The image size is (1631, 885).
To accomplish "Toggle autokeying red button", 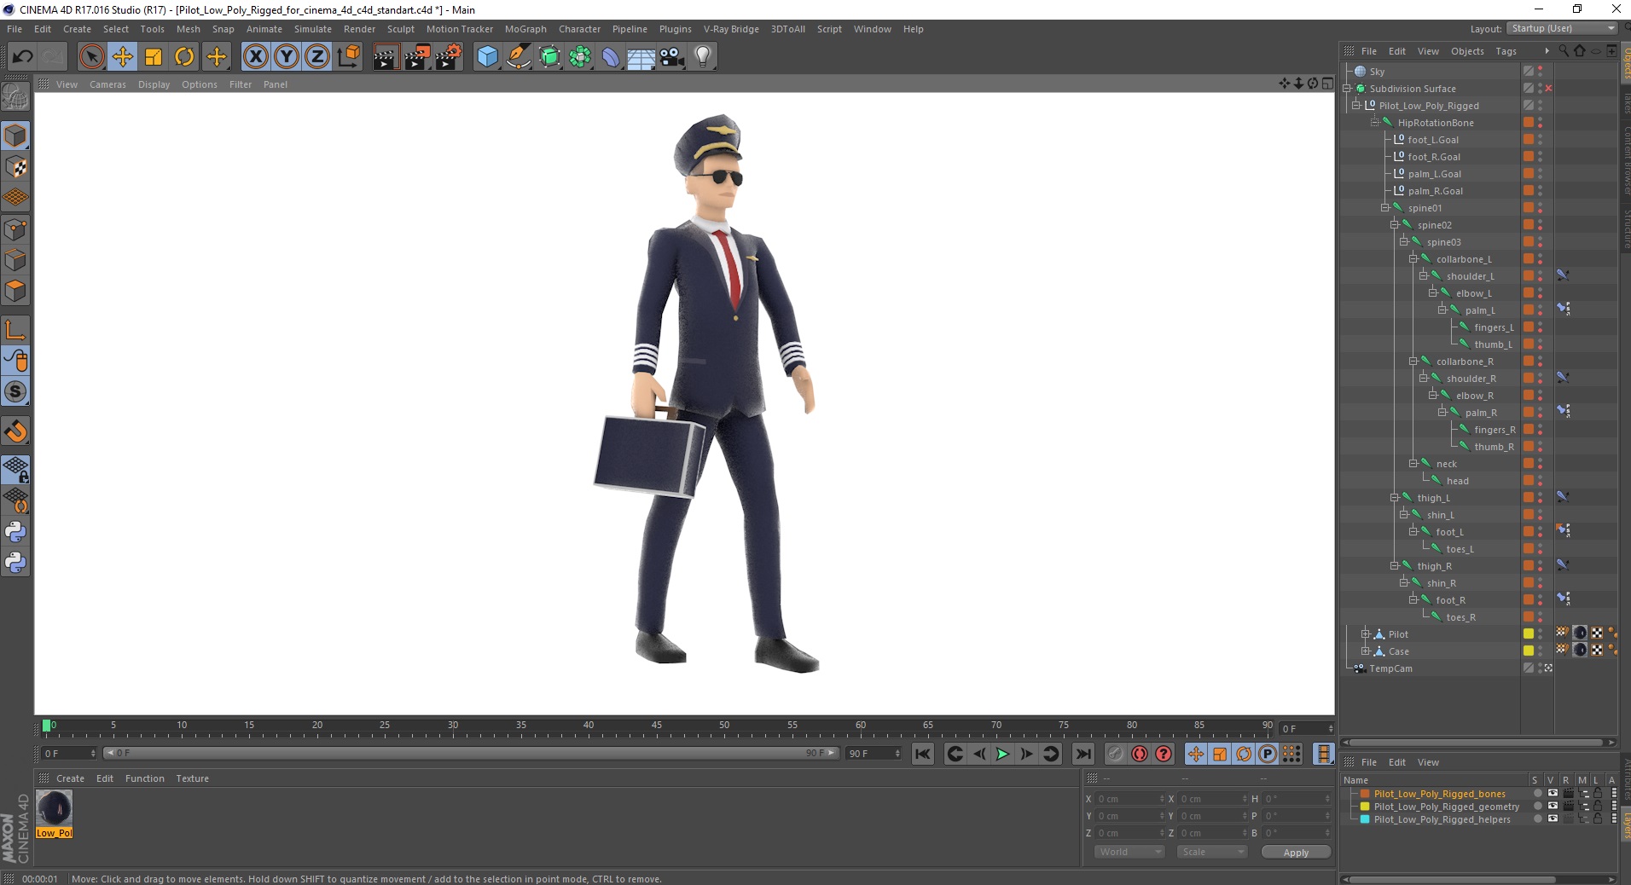I will coord(1140,754).
